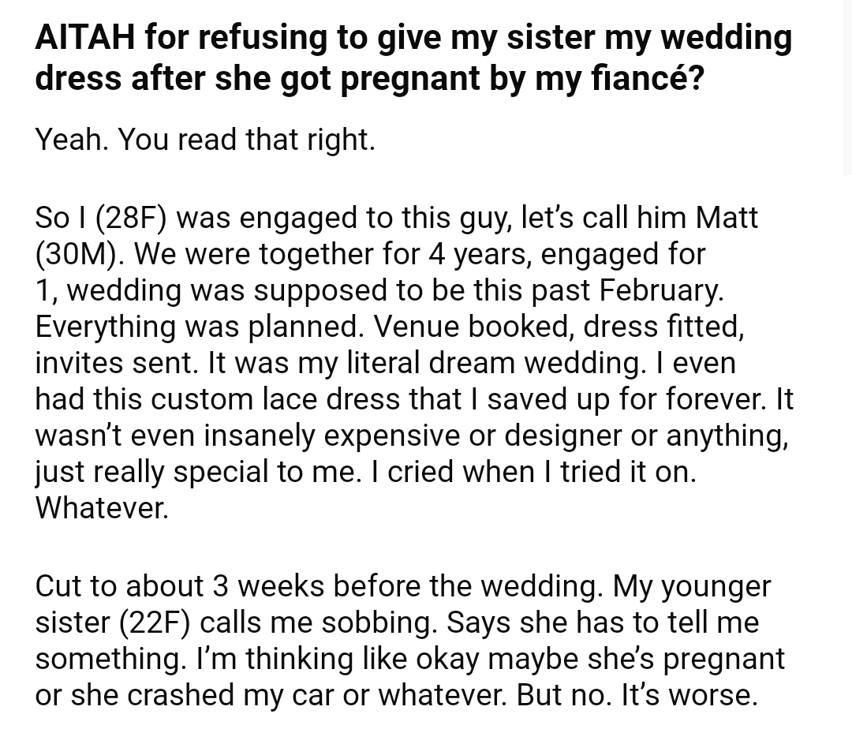Click the word "pregnant" in the title
852x729 pixels.
(411, 77)
